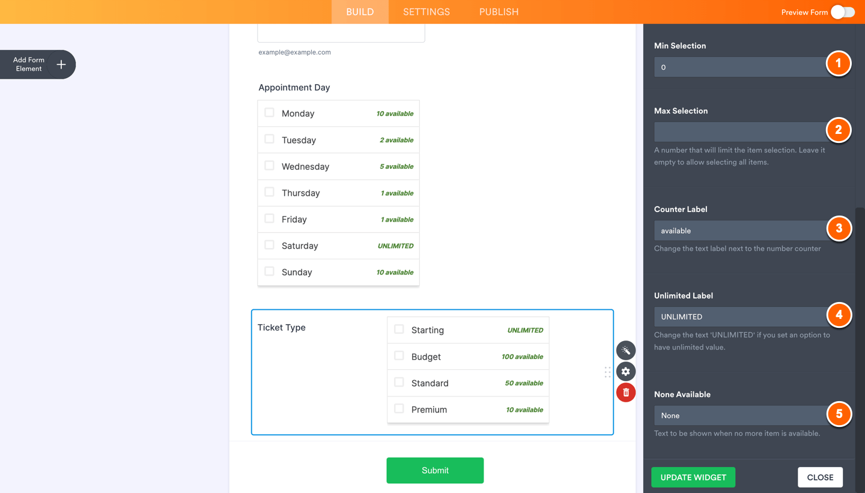This screenshot has height=493, width=865.
Task: Click the email input box above example@example.com
Action: coord(341,33)
